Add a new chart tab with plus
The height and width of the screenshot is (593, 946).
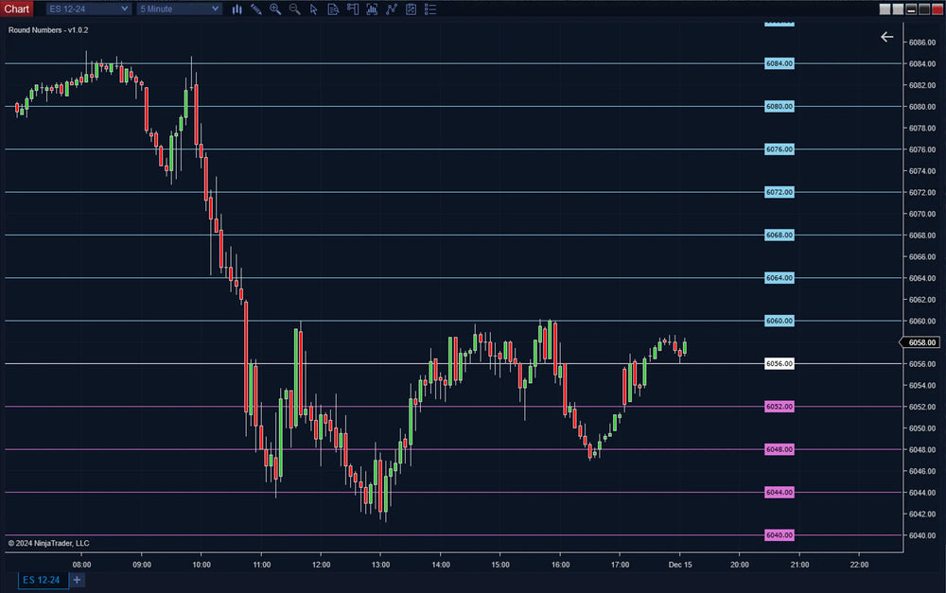click(x=78, y=580)
